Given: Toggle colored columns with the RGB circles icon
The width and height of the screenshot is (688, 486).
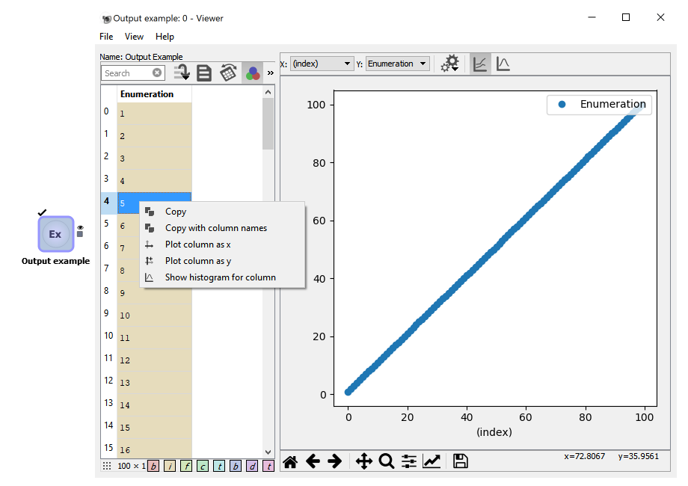Looking at the screenshot, I should [253, 73].
